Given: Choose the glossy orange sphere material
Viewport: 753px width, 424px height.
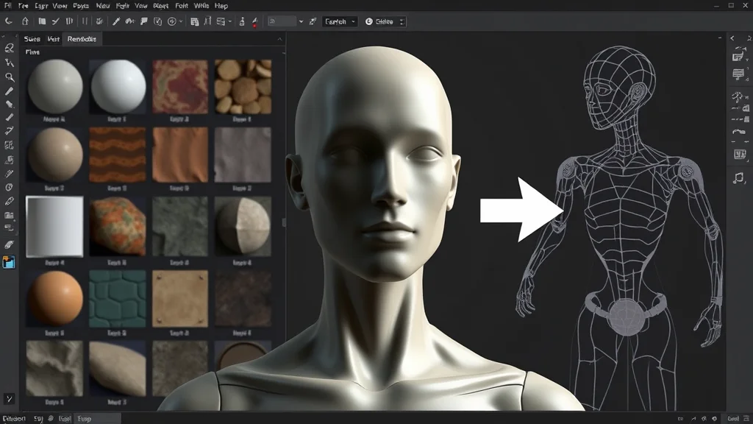Looking at the screenshot, I should pos(54,299).
